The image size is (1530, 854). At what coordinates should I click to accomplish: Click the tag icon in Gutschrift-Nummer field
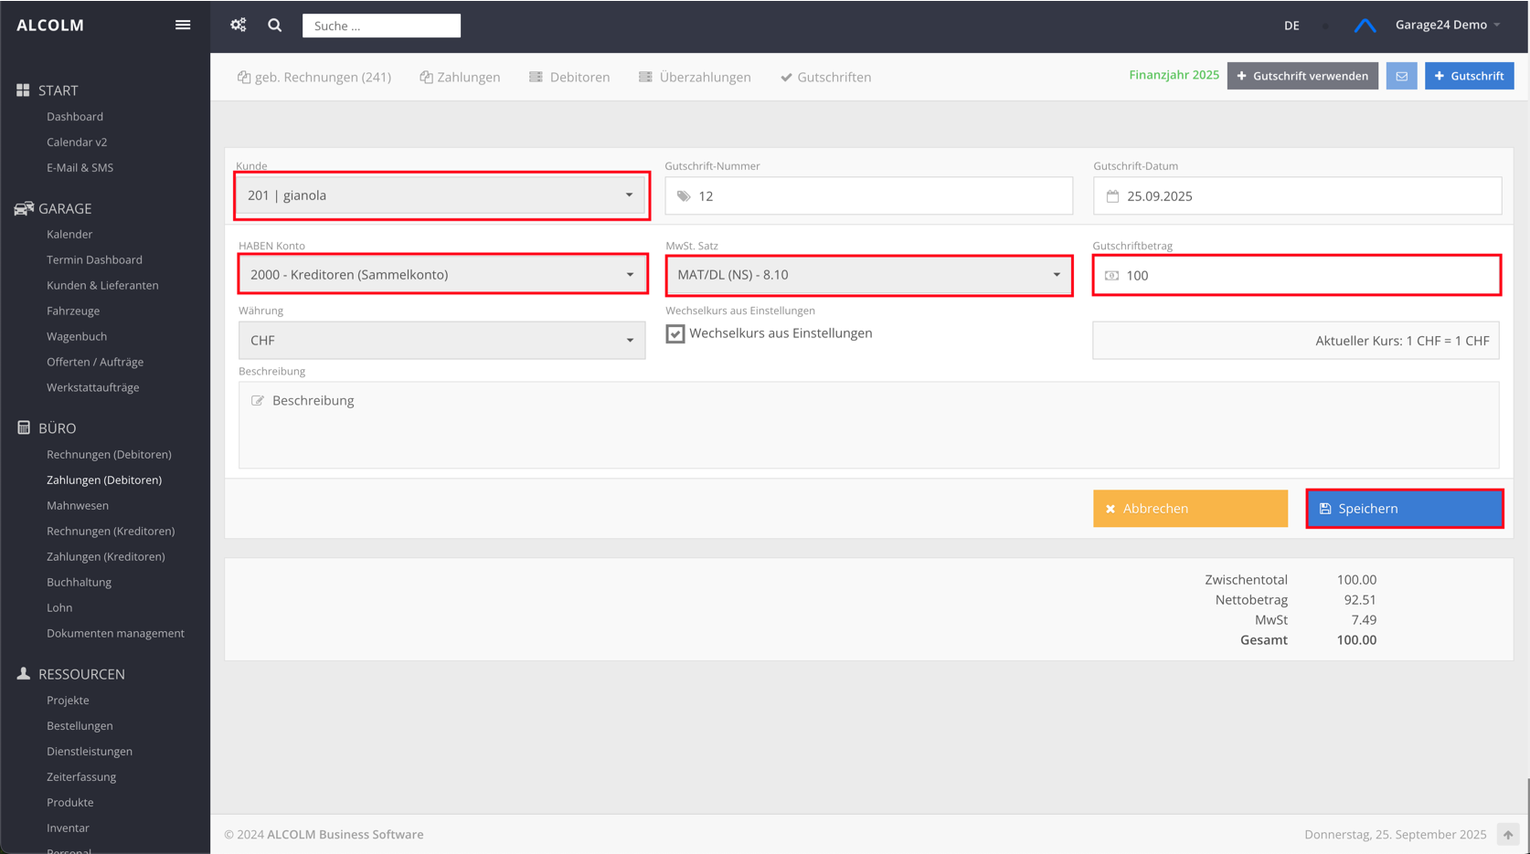684,196
